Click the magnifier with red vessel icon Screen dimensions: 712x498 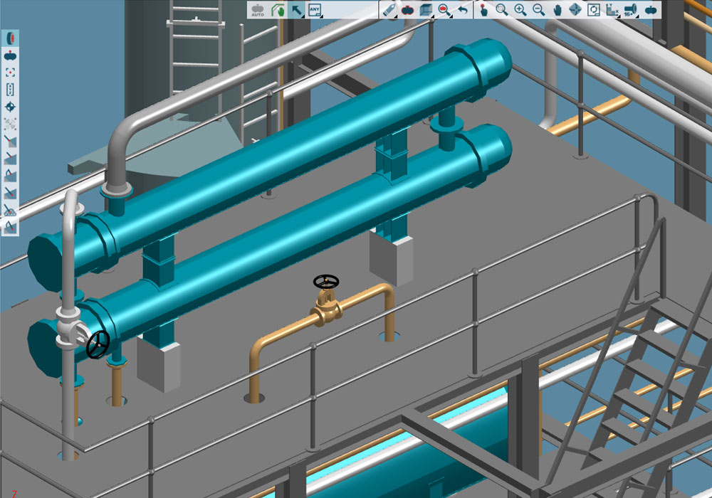[444, 10]
